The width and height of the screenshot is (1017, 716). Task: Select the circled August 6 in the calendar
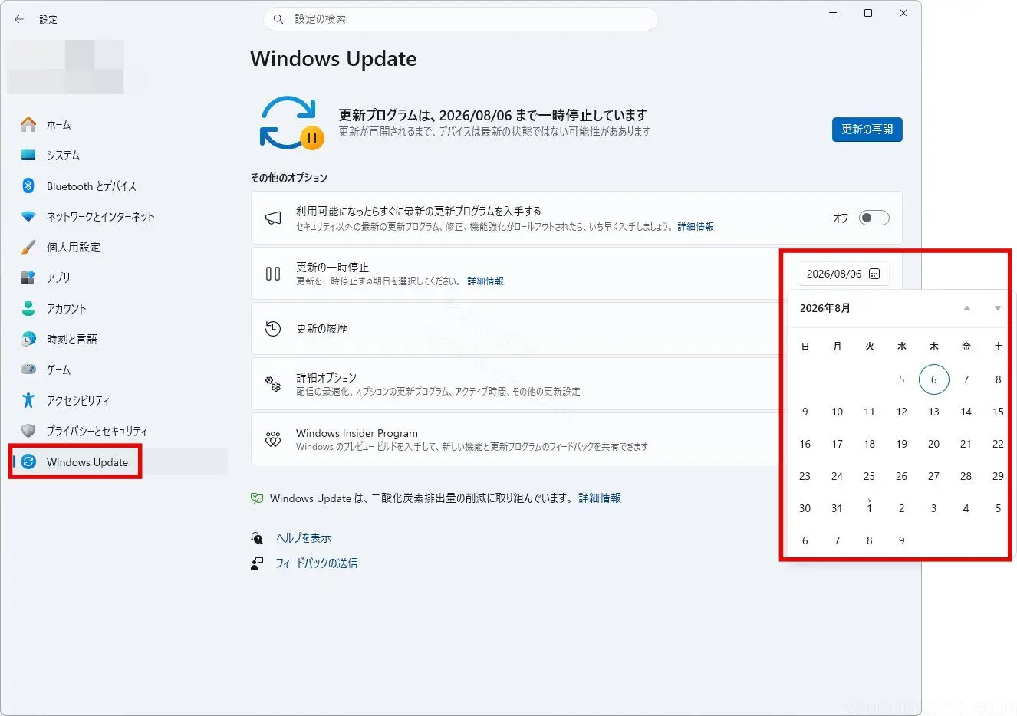coord(933,379)
